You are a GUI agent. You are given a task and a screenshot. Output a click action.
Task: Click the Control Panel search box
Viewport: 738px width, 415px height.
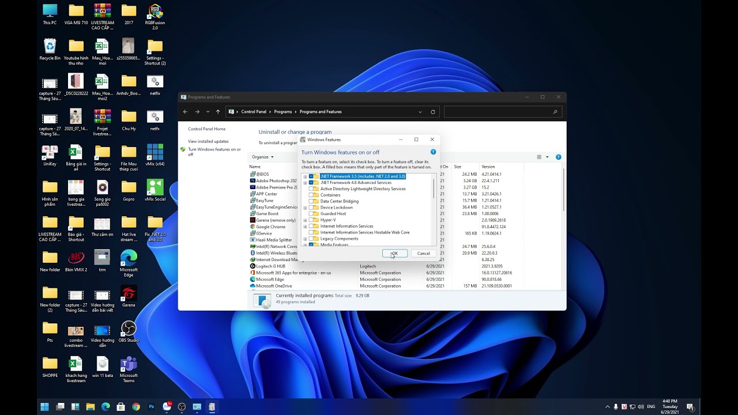[502, 112]
